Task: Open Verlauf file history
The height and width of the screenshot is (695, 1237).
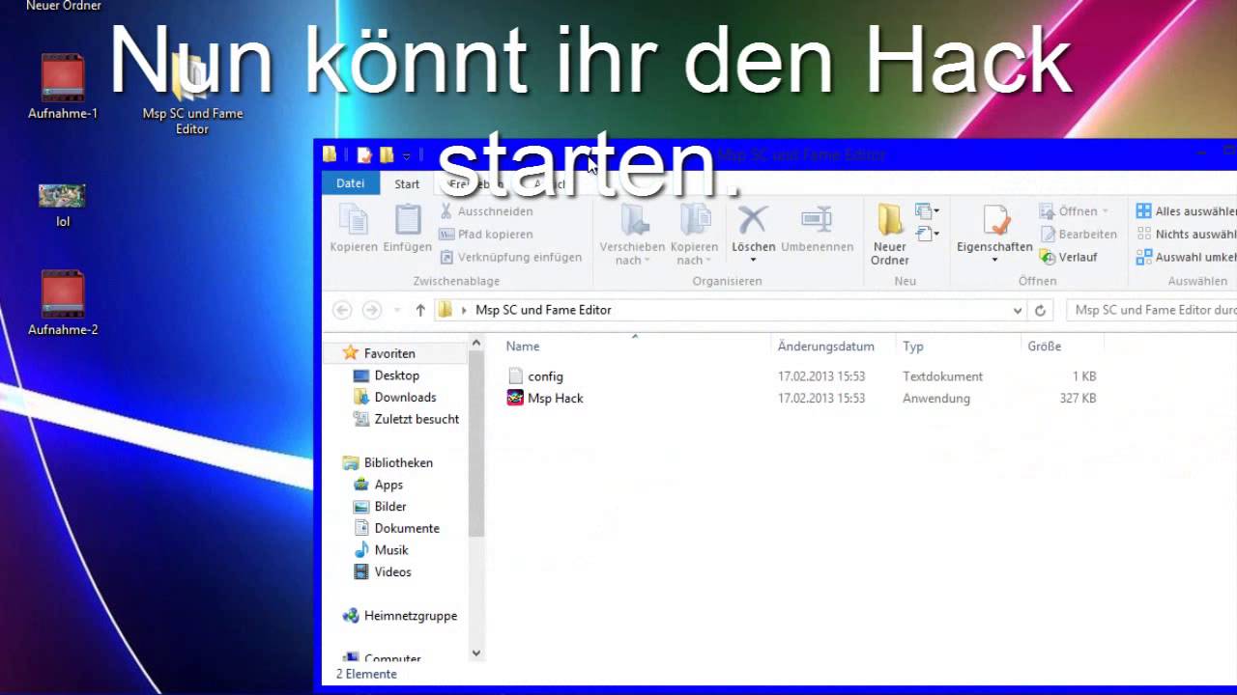Action: point(1068,258)
